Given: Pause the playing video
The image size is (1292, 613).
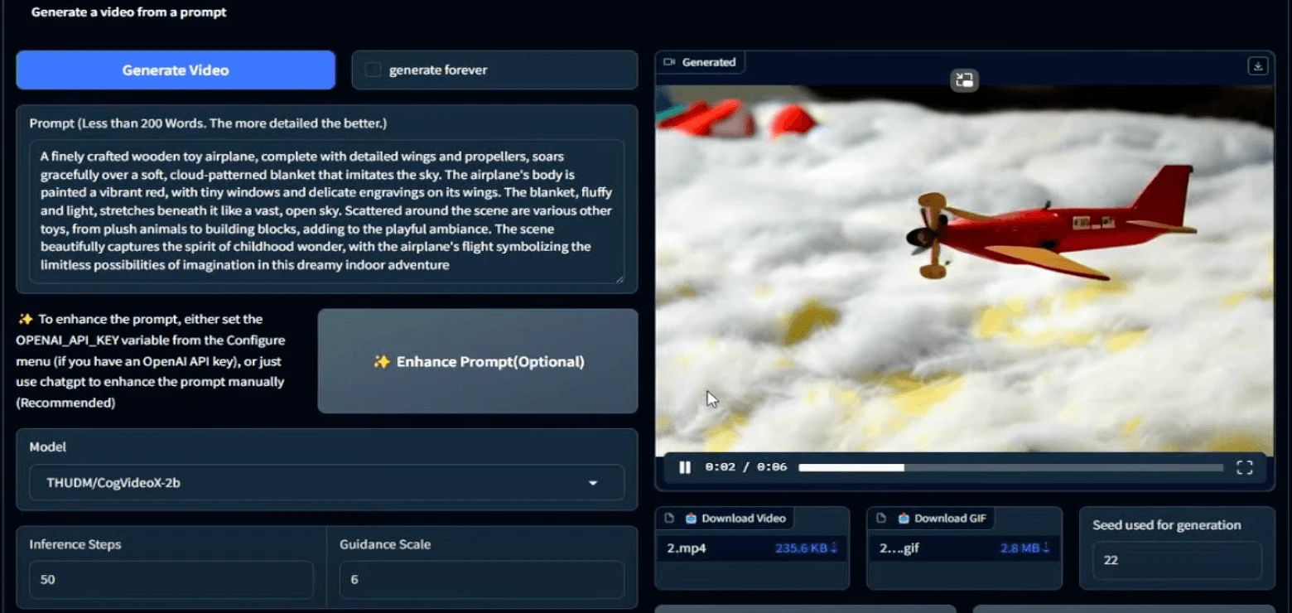Looking at the screenshot, I should pos(684,466).
